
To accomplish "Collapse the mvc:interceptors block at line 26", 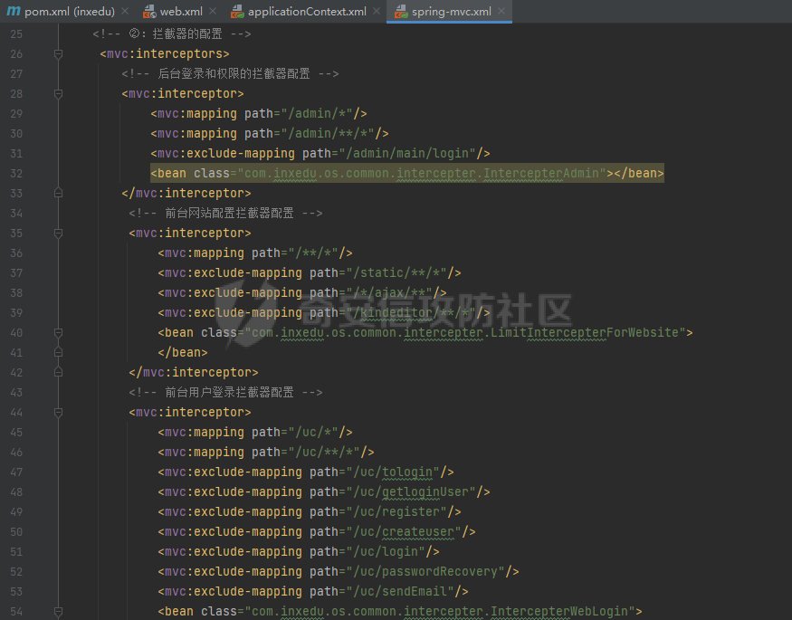I will 59,54.
